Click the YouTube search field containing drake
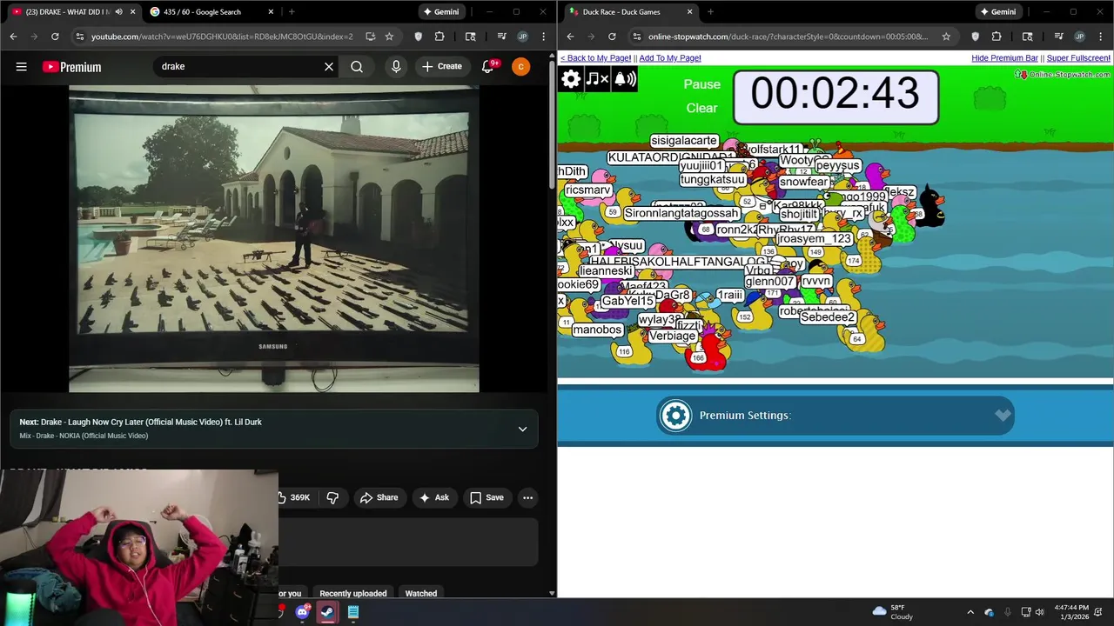The image size is (1114, 626). click(237, 67)
